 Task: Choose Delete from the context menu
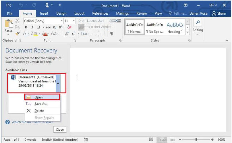tap(42, 111)
